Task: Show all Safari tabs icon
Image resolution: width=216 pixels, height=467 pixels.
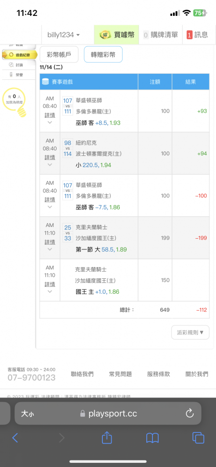Action: point(198,438)
